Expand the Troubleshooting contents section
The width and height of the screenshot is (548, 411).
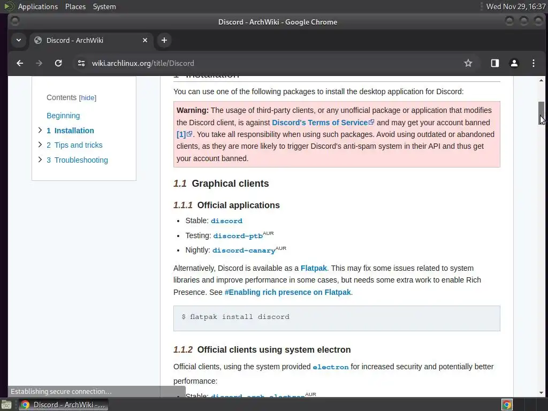click(40, 159)
